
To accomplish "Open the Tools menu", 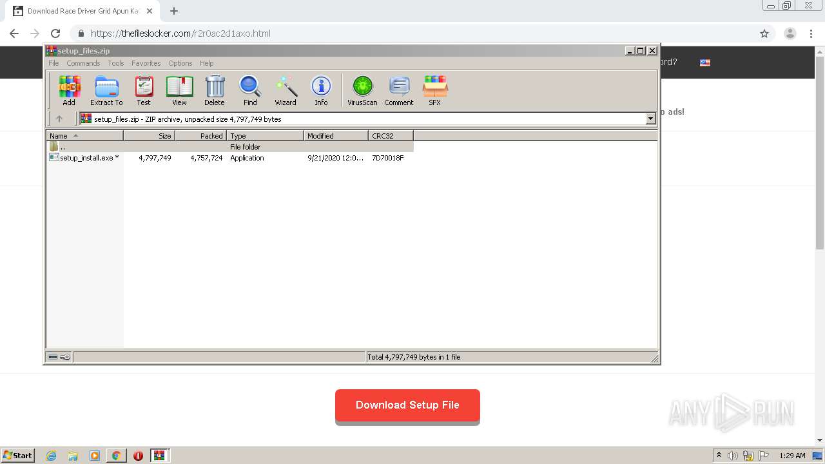I will click(116, 63).
